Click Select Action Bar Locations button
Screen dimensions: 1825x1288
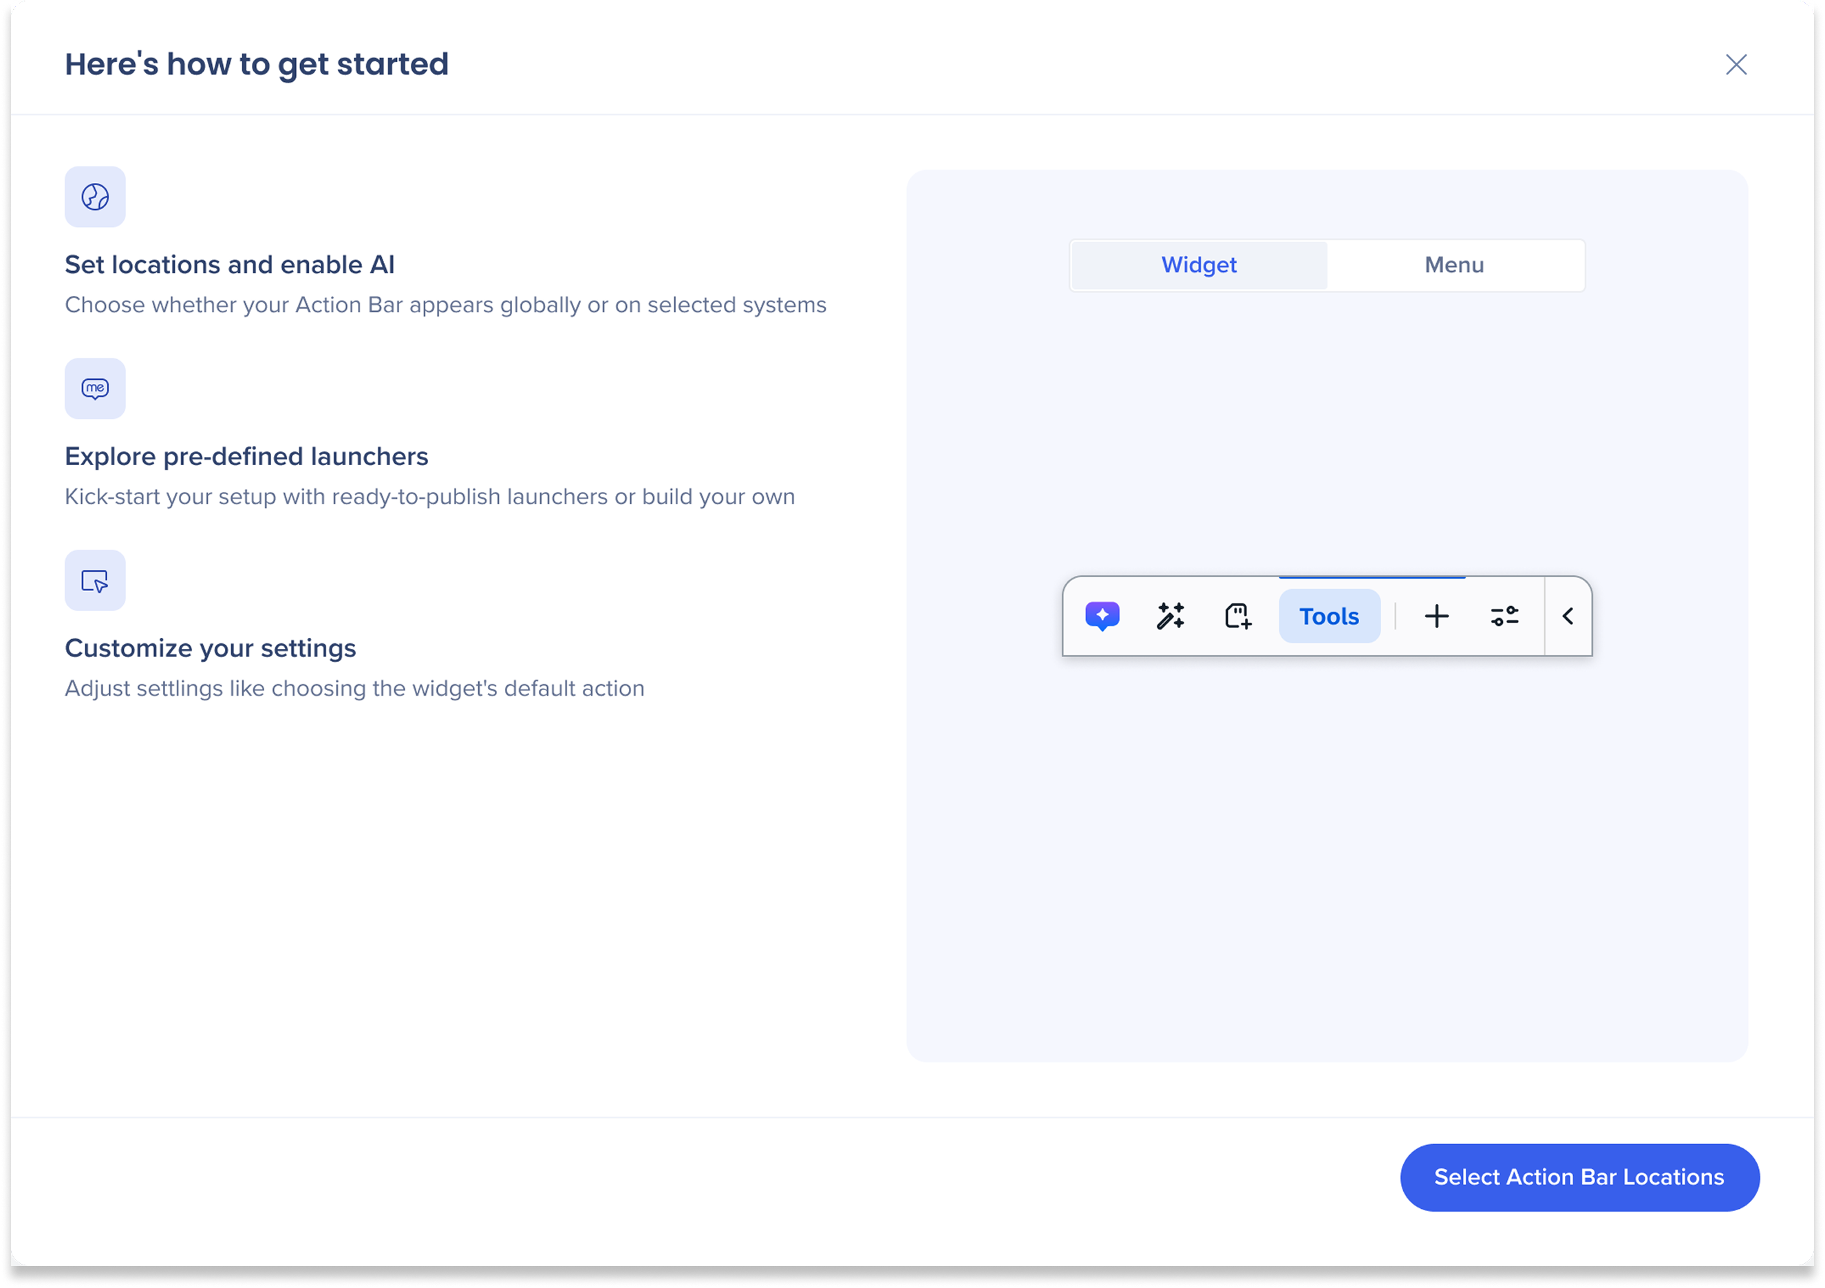[1579, 1177]
